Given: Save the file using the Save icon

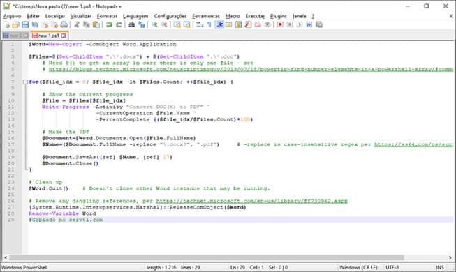Looking at the screenshot, I should point(25,24).
